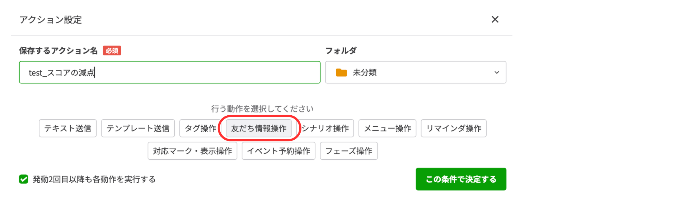The image size is (689, 212).
Task: Click 対応マーク・表示操作 action type
Action: (x=192, y=151)
